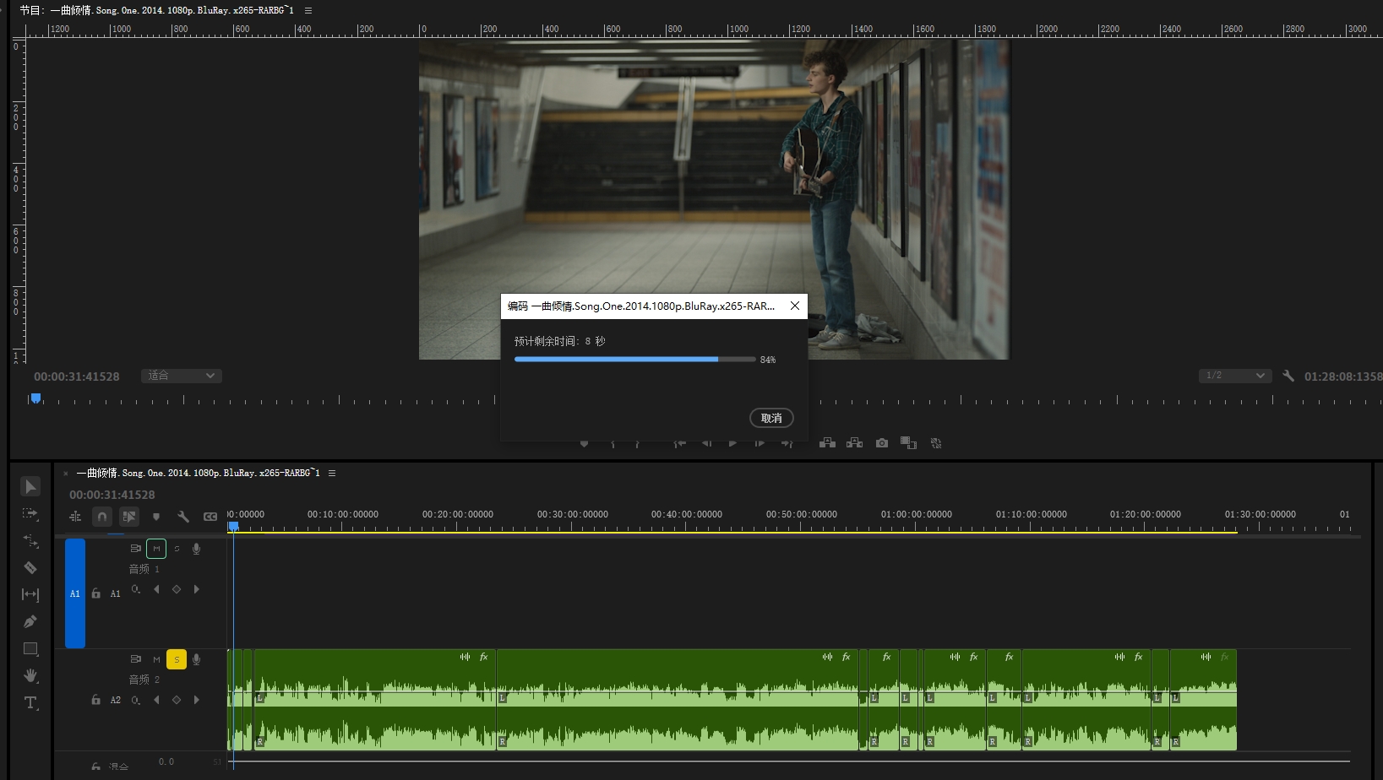Toggle Snap magnet in the timeline

102,517
